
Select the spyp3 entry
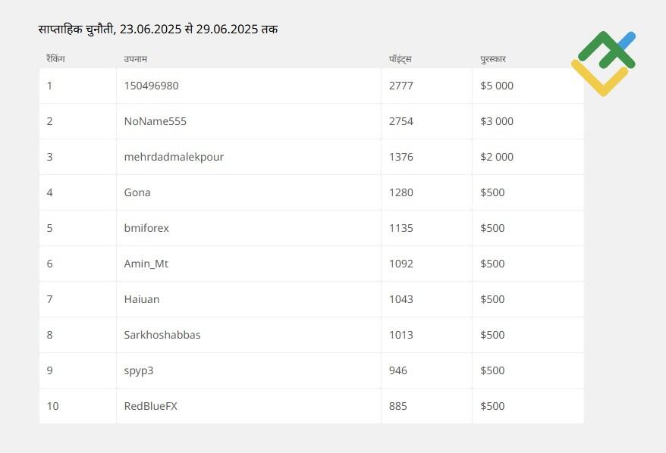tap(139, 371)
